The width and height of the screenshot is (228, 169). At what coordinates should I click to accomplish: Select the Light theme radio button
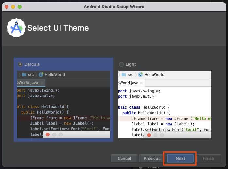tap(121, 64)
